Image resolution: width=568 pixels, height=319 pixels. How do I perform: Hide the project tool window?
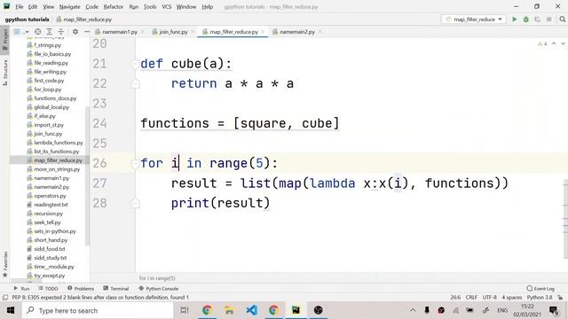click(87, 32)
